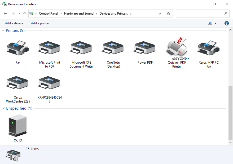The width and height of the screenshot is (233, 164).
Task: Click the 'Xerox WorkCentre 3225' label
Action: [x=18, y=100]
